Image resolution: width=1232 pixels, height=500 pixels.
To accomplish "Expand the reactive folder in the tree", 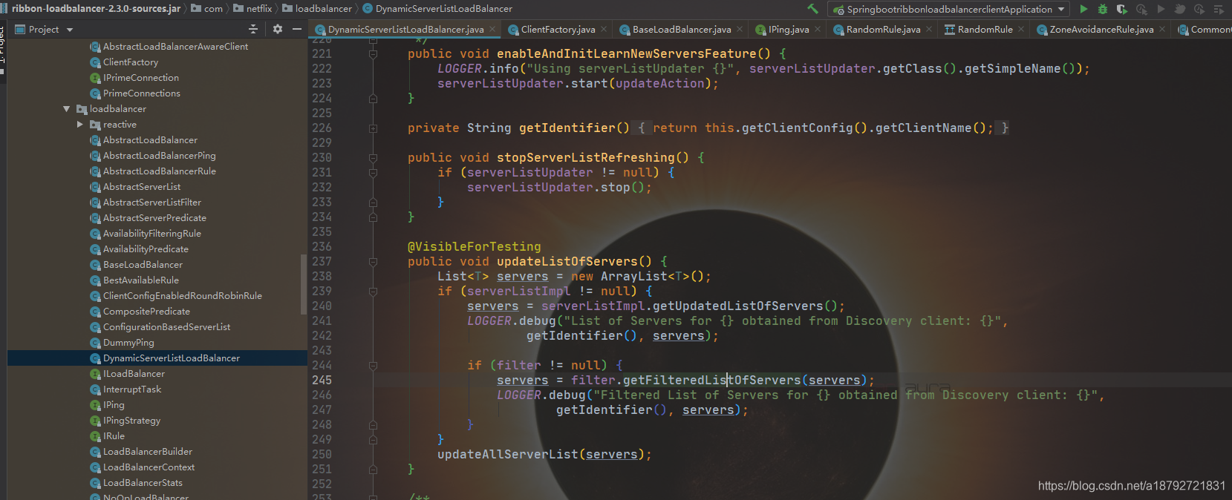I will [80, 125].
